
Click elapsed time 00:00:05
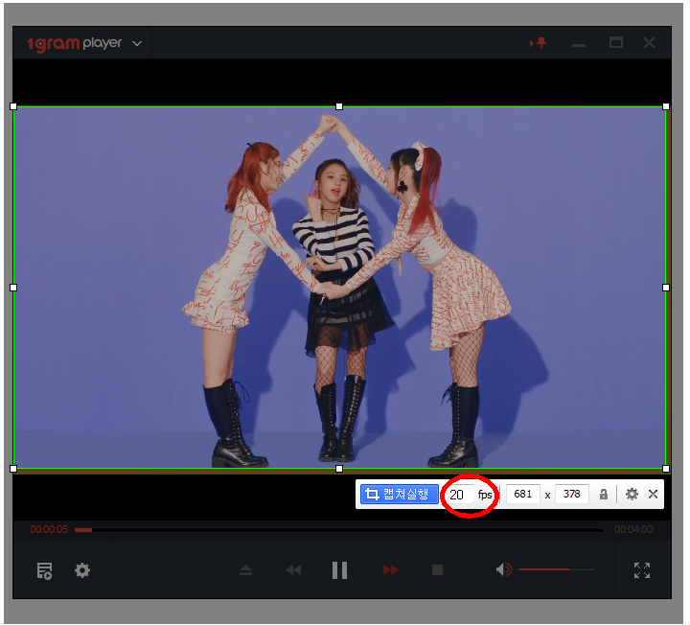pyautogui.click(x=49, y=529)
